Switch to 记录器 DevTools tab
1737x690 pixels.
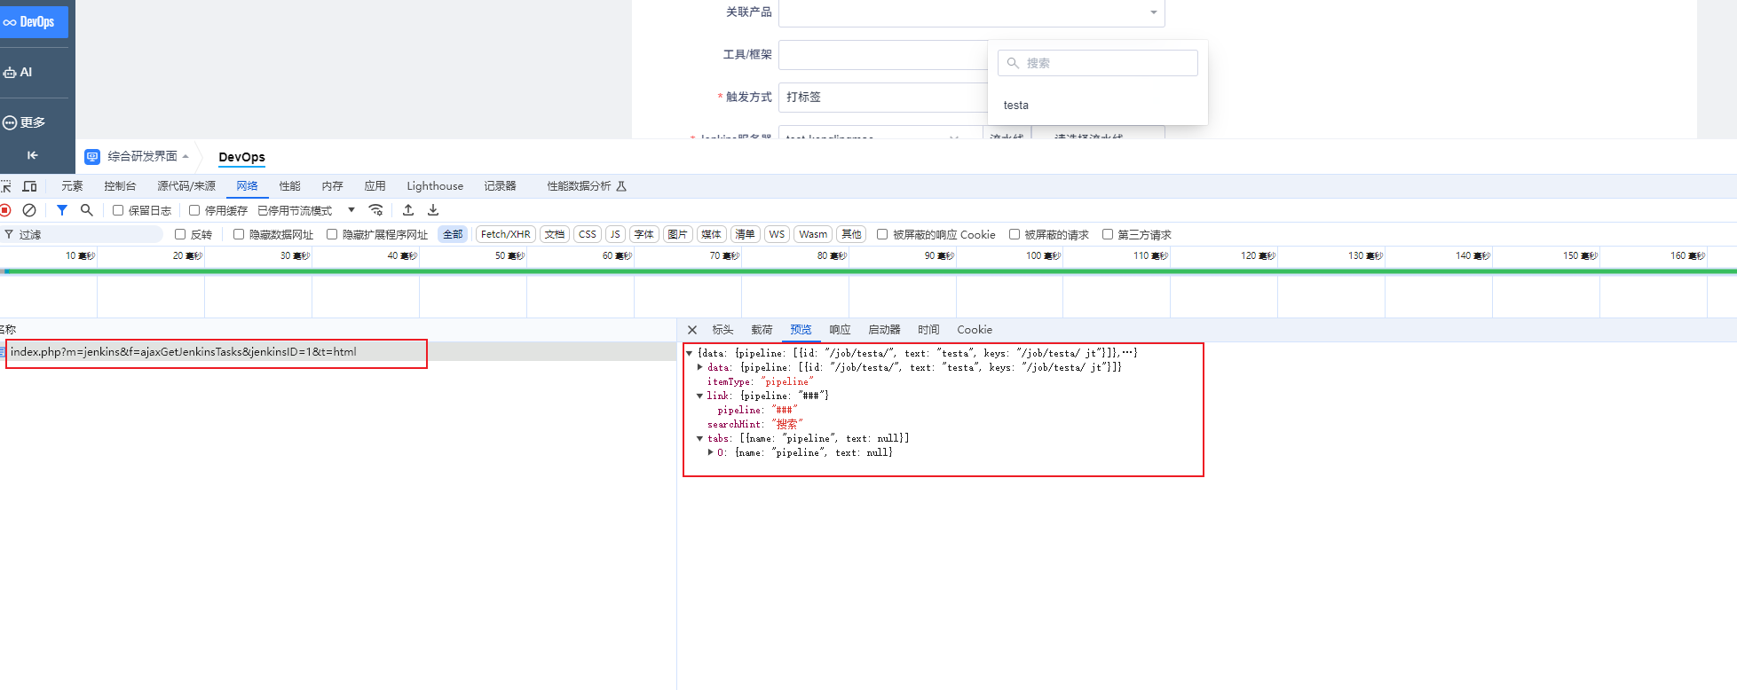pos(500,186)
